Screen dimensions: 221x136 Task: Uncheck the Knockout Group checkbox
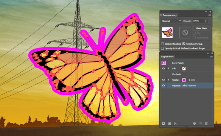[184, 44]
